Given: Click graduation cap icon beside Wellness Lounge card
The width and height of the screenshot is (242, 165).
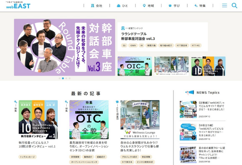Looking at the screenshot, I should (117, 102).
